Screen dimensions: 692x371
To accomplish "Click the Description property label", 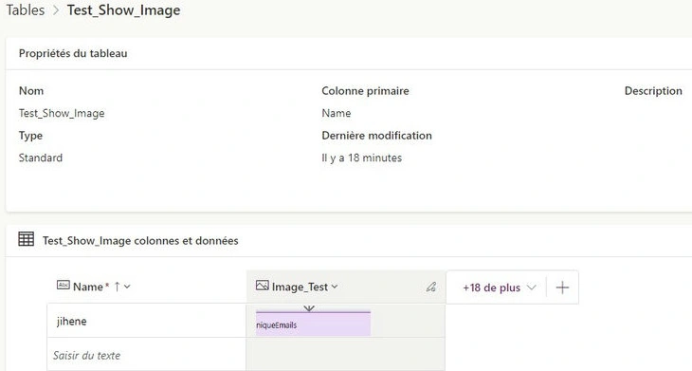I will [x=653, y=91].
